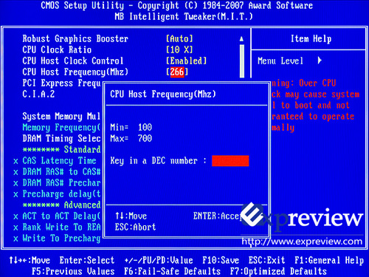Select Write To Precharge row

[x=61, y=239]
